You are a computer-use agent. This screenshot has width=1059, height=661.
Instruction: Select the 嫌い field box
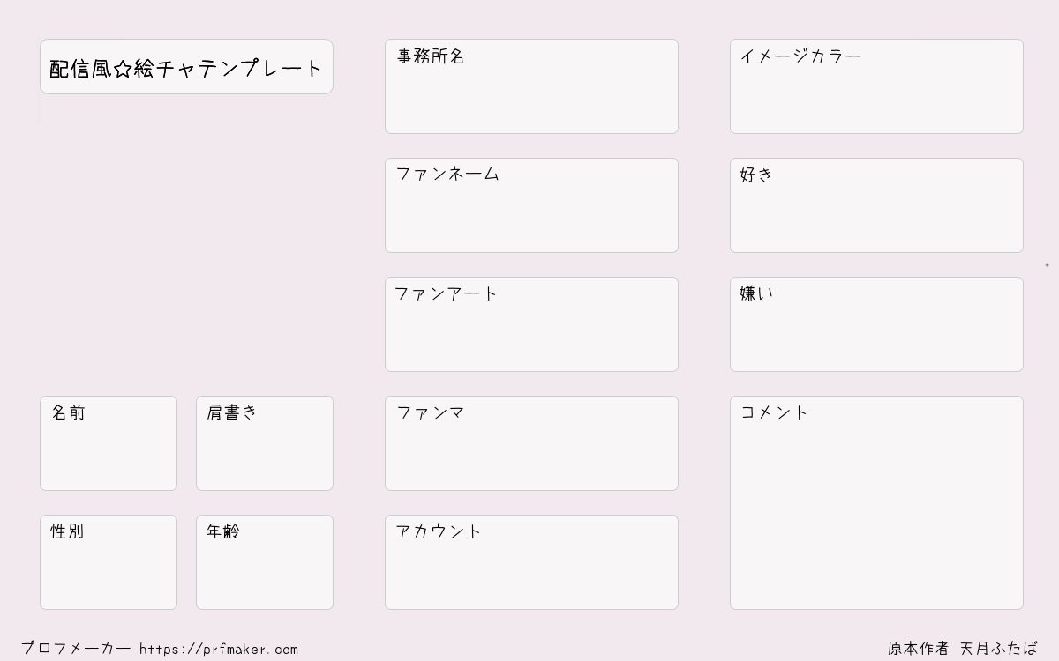pyautogui.click(x=876, y=324)
